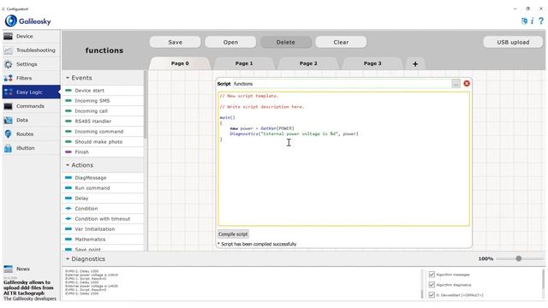Screen dimensions: 548x308
Task: Open the Commands console icon
Action: click(8, 106)
